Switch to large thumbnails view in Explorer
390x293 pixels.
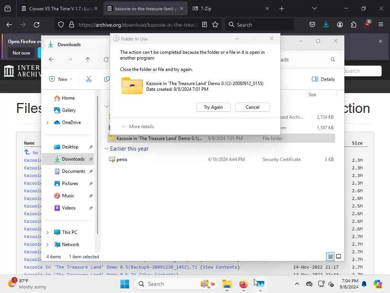point(339,256)
